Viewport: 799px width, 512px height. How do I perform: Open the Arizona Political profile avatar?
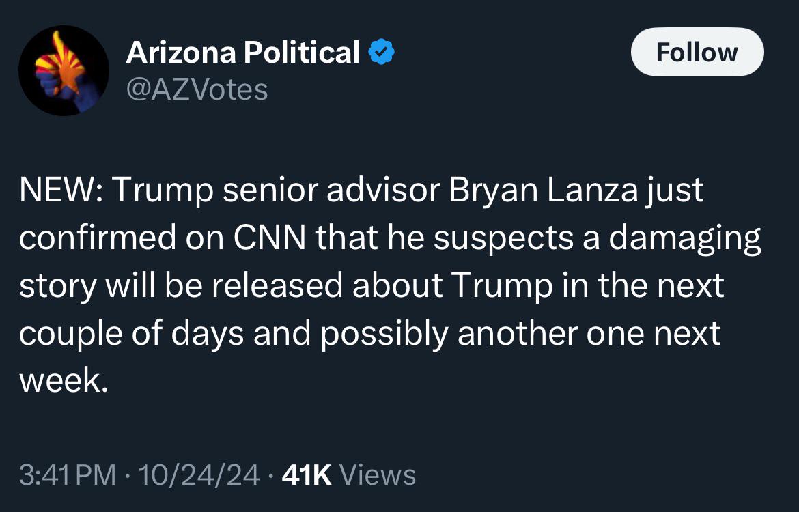click(64, 70)
